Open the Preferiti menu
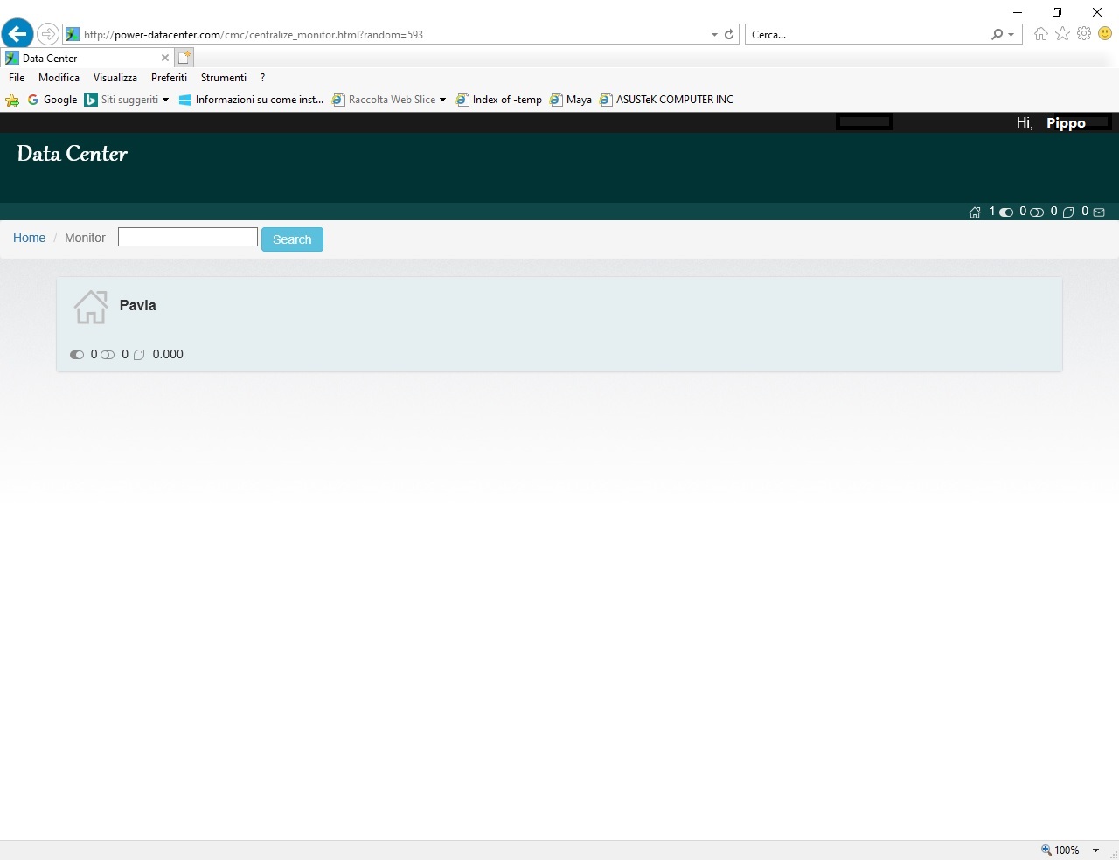This screenshot has height=860, width=1119. pos(169,78)
